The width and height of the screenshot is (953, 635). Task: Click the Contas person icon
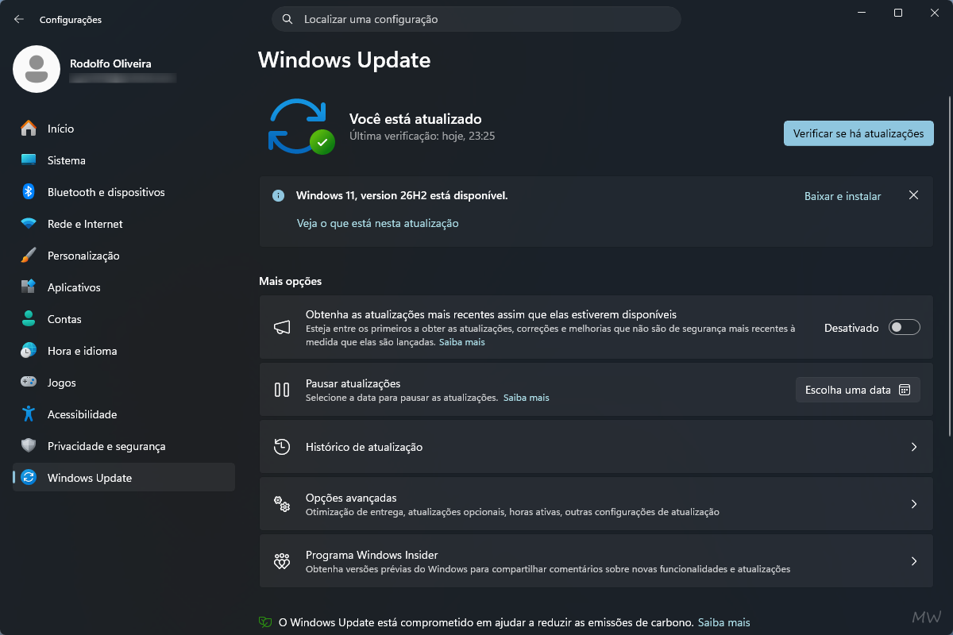click(x=29, y=319)
